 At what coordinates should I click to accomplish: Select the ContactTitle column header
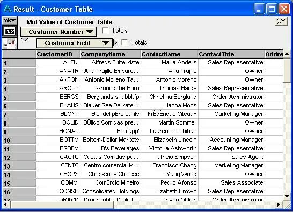click(x=231, y=54)
